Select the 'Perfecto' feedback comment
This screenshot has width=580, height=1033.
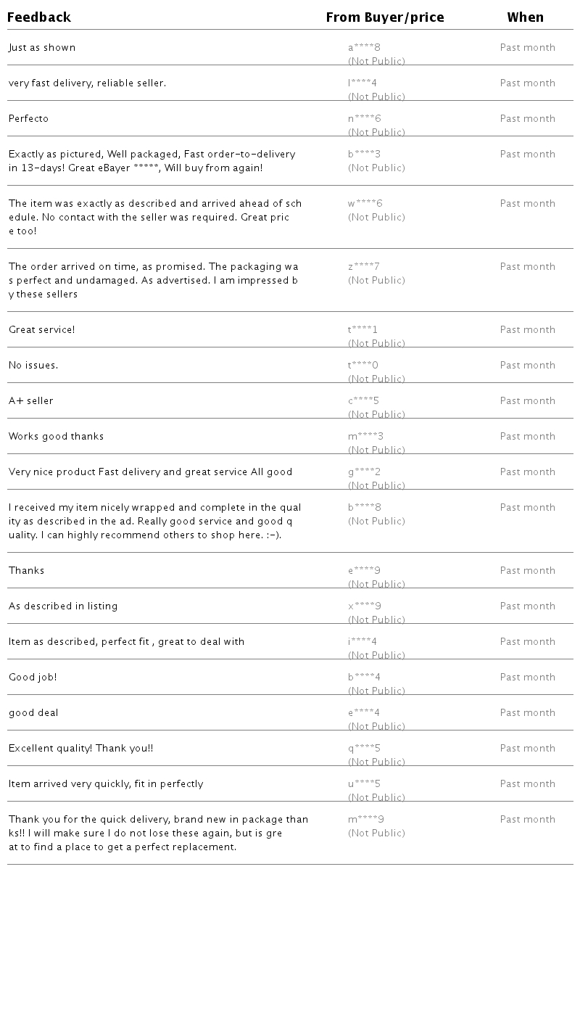coord(29,119)
